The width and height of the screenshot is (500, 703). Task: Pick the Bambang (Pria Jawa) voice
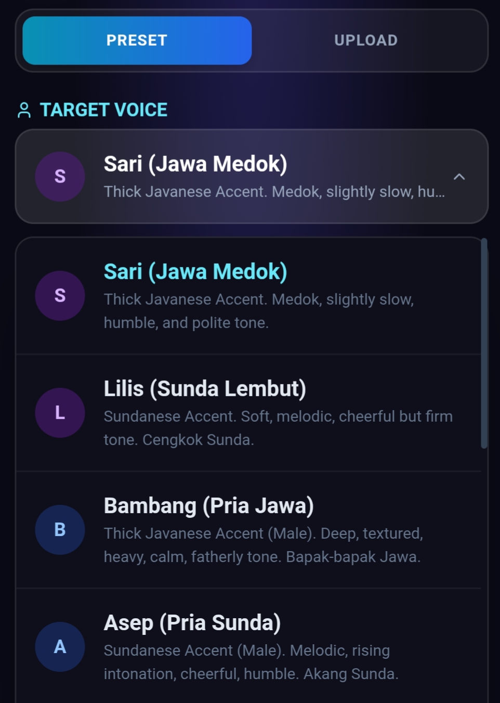tap(208, 506)
